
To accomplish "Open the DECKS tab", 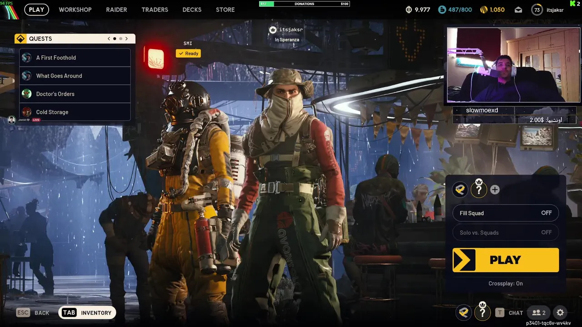I will pos(192,10).
